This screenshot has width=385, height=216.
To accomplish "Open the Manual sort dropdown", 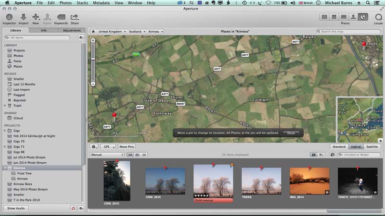I will click(107, 155).
